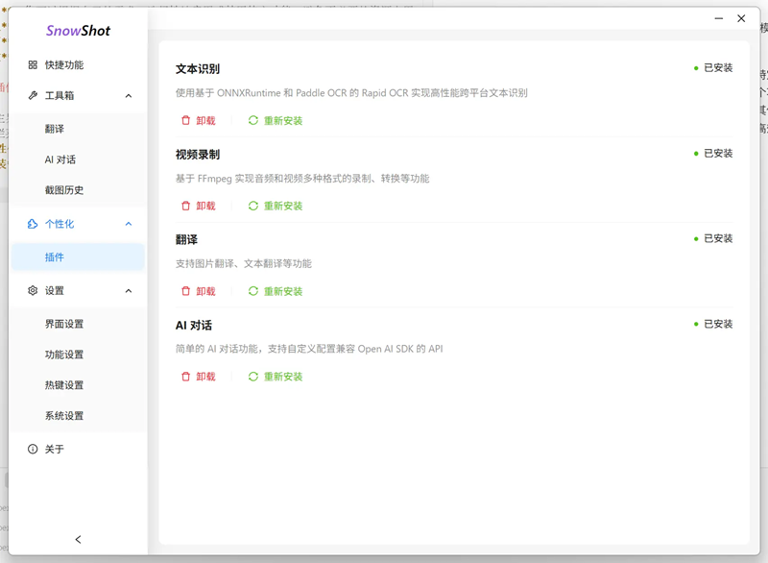
Task: Click 卸载 for 视频录制 plugin
Action: pos(199,206)
